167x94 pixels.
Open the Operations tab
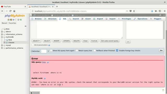coord(141,19)
